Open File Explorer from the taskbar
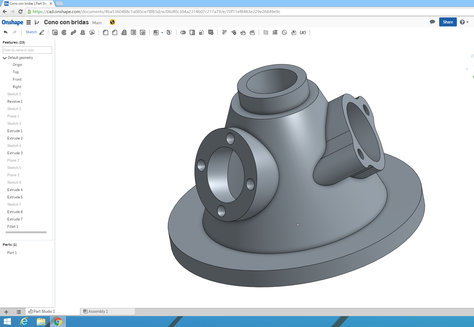The image size is (474, 327). pos(41,322)
